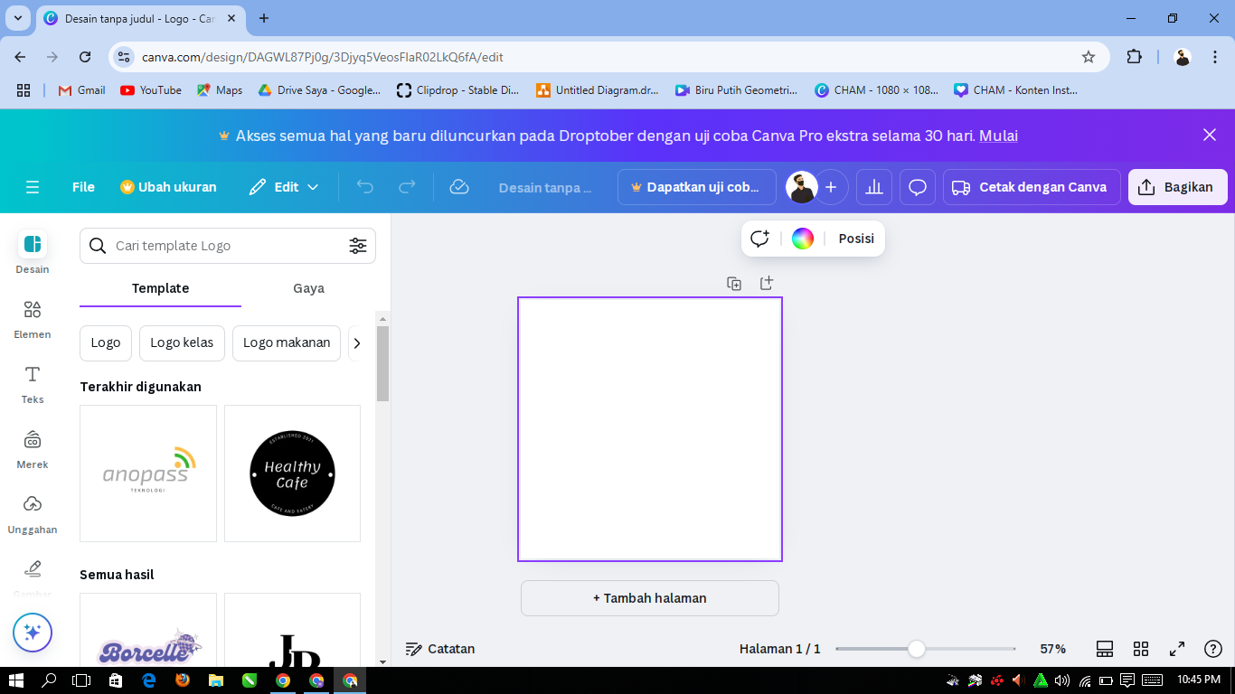Open the Windows Start menu

16,680
